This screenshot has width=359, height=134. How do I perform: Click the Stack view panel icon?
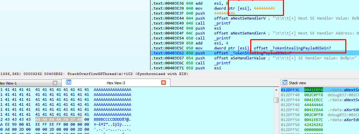[285, 83]
